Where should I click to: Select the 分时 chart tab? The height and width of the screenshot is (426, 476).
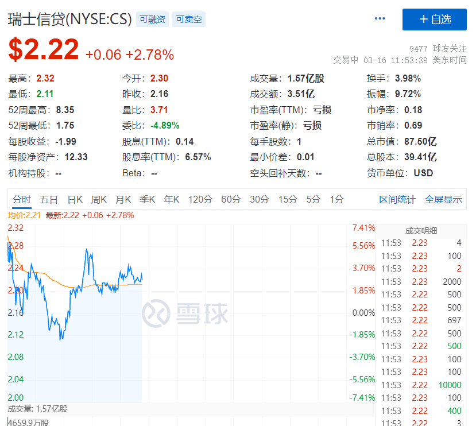[22, 199]
